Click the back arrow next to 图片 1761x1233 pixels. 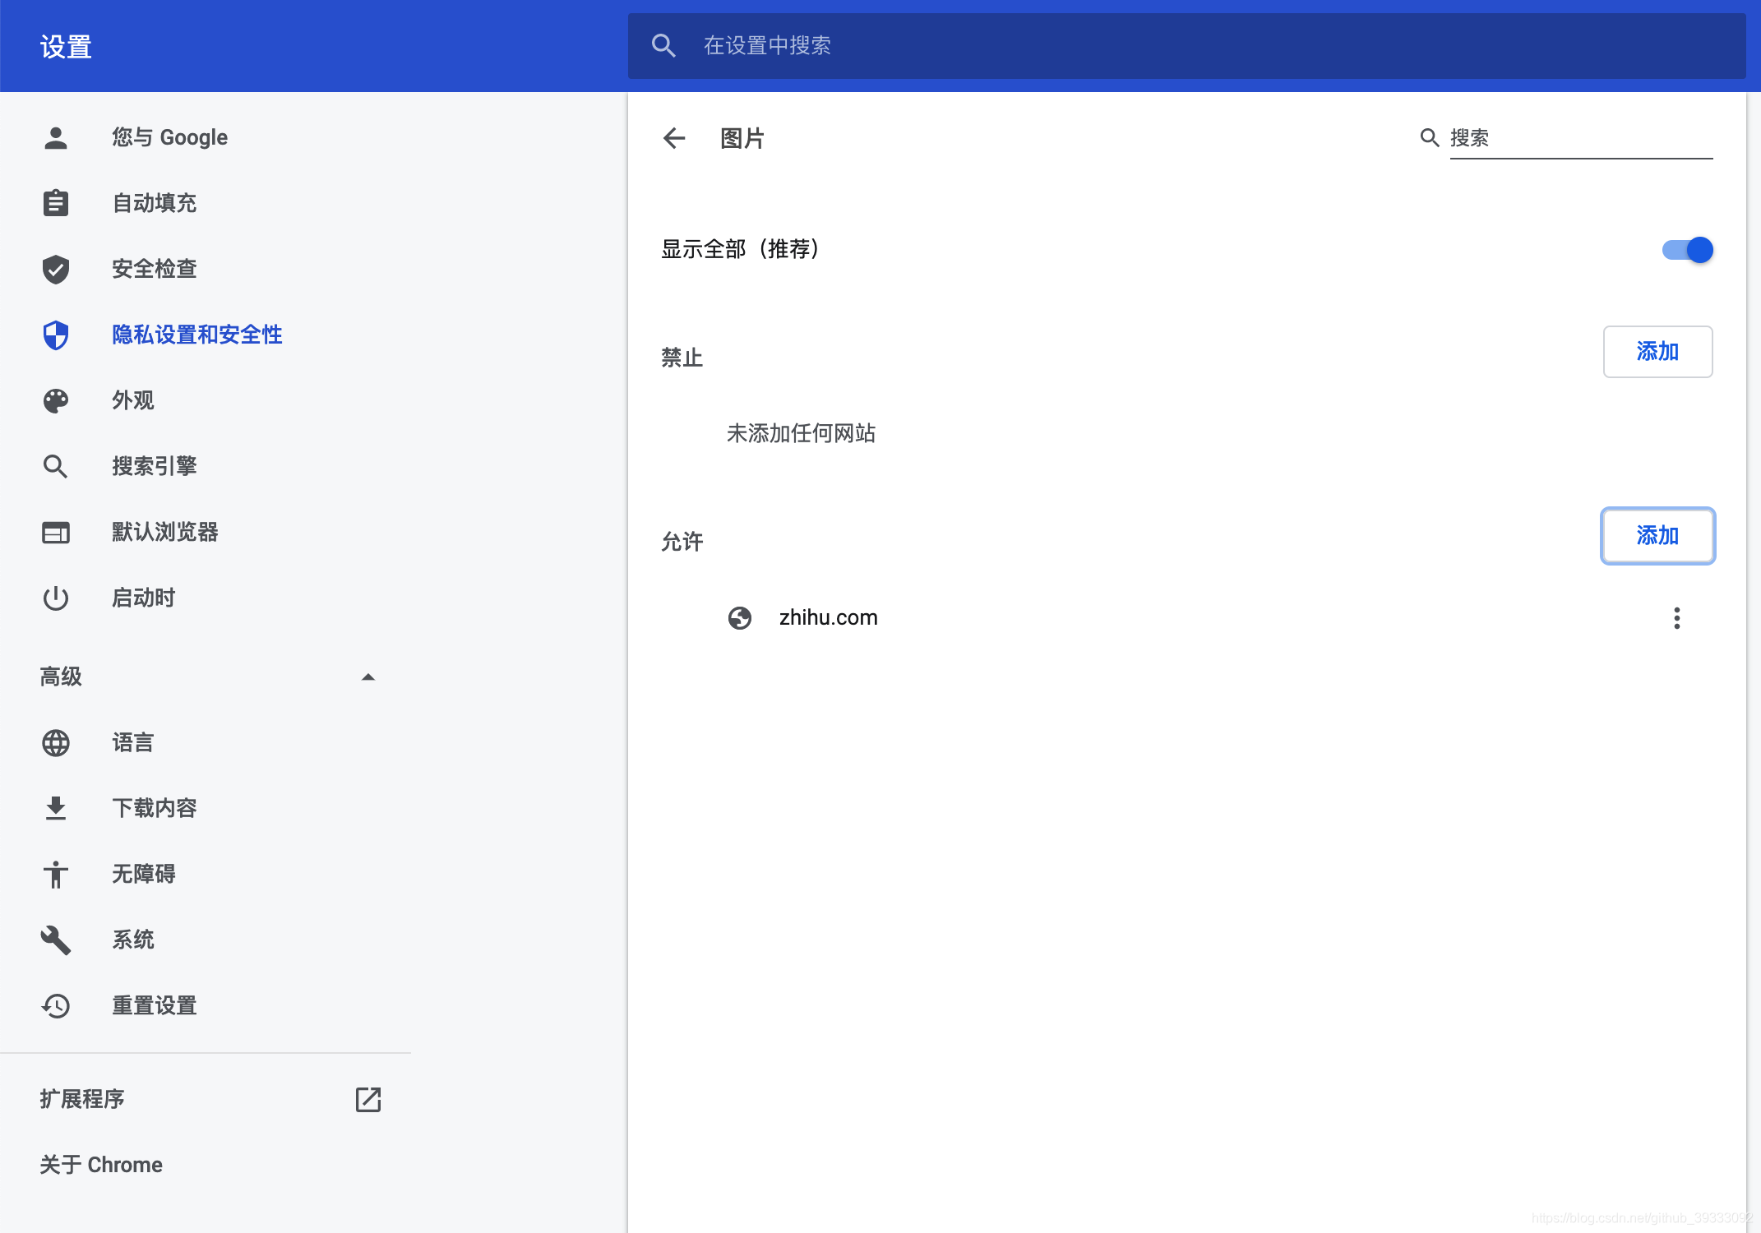click(x=674, y=138)
